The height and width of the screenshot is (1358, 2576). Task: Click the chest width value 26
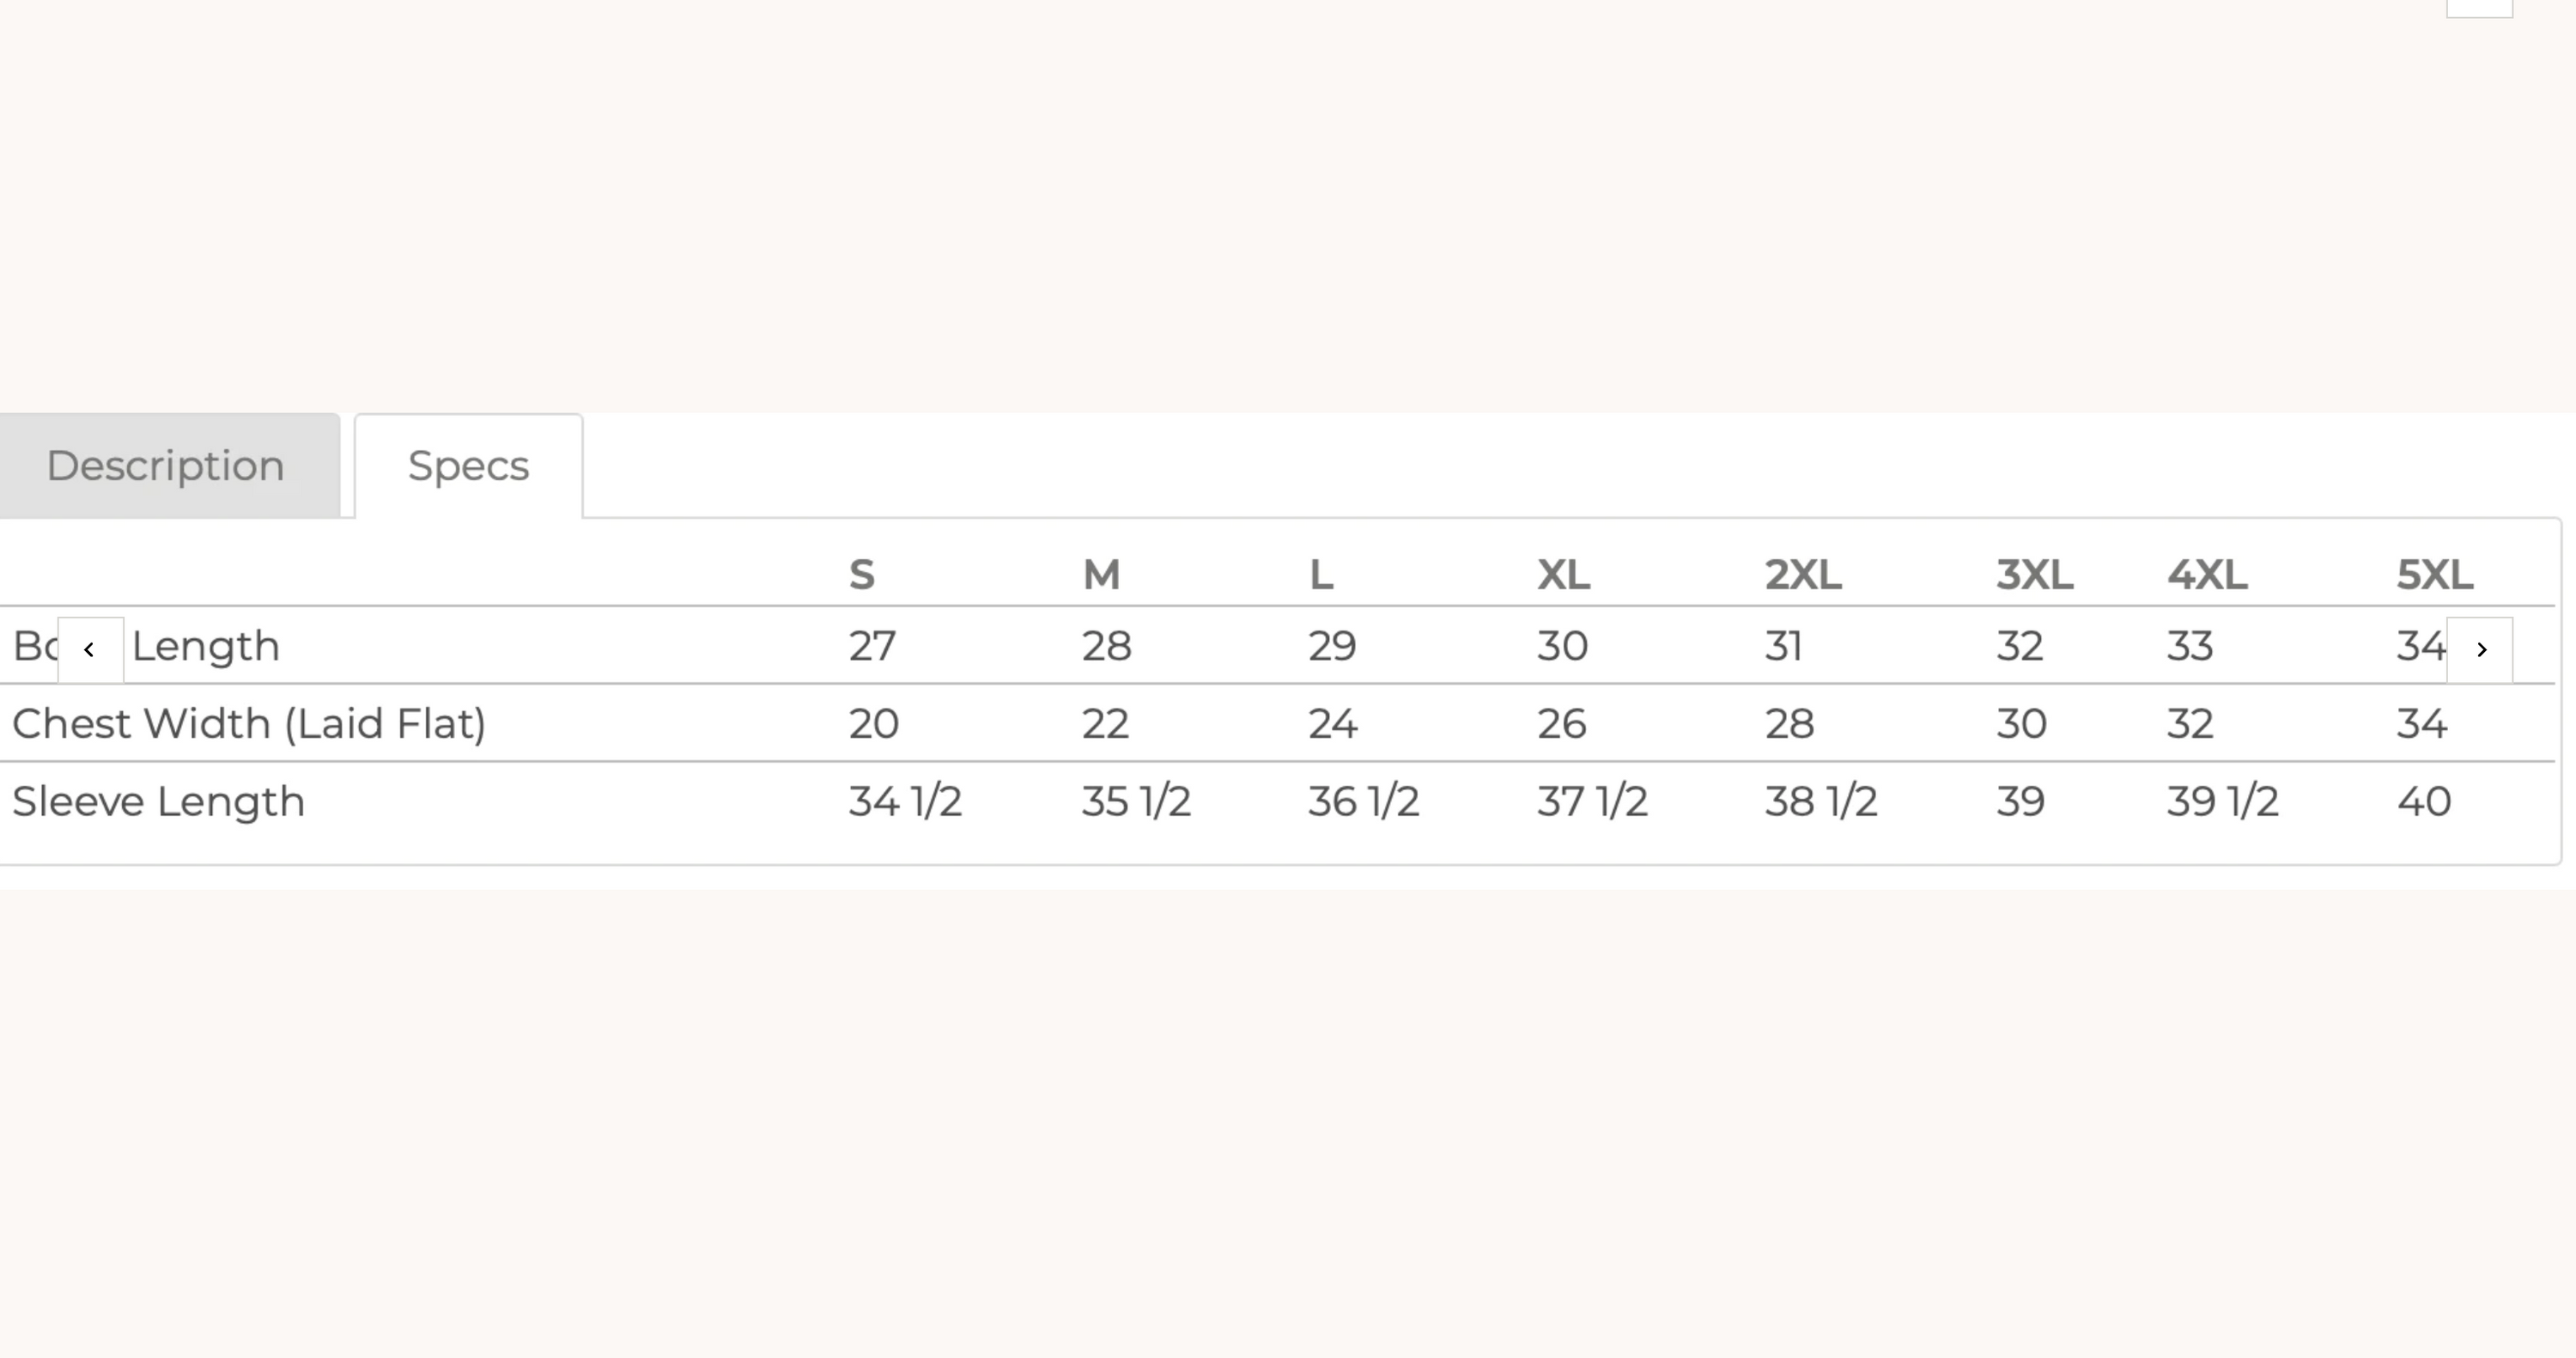tap(1561, 723)
